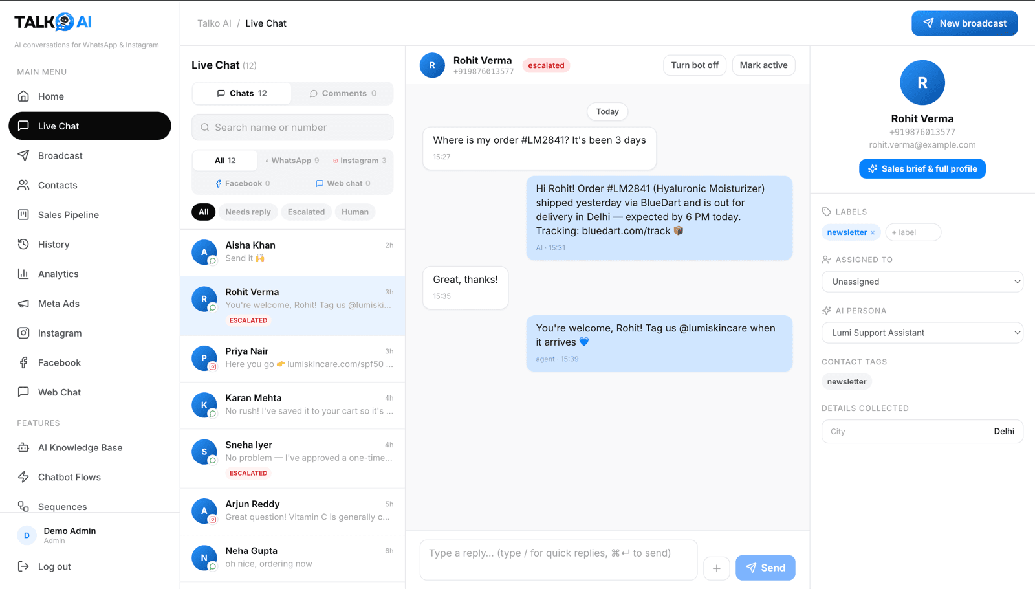Click the Talko AI logo

53,22
